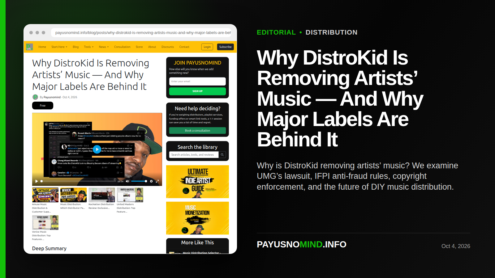495x278 pixels.
Task: Open the Ultimate Indie Artist Guide banner
Action: point(197,182)
